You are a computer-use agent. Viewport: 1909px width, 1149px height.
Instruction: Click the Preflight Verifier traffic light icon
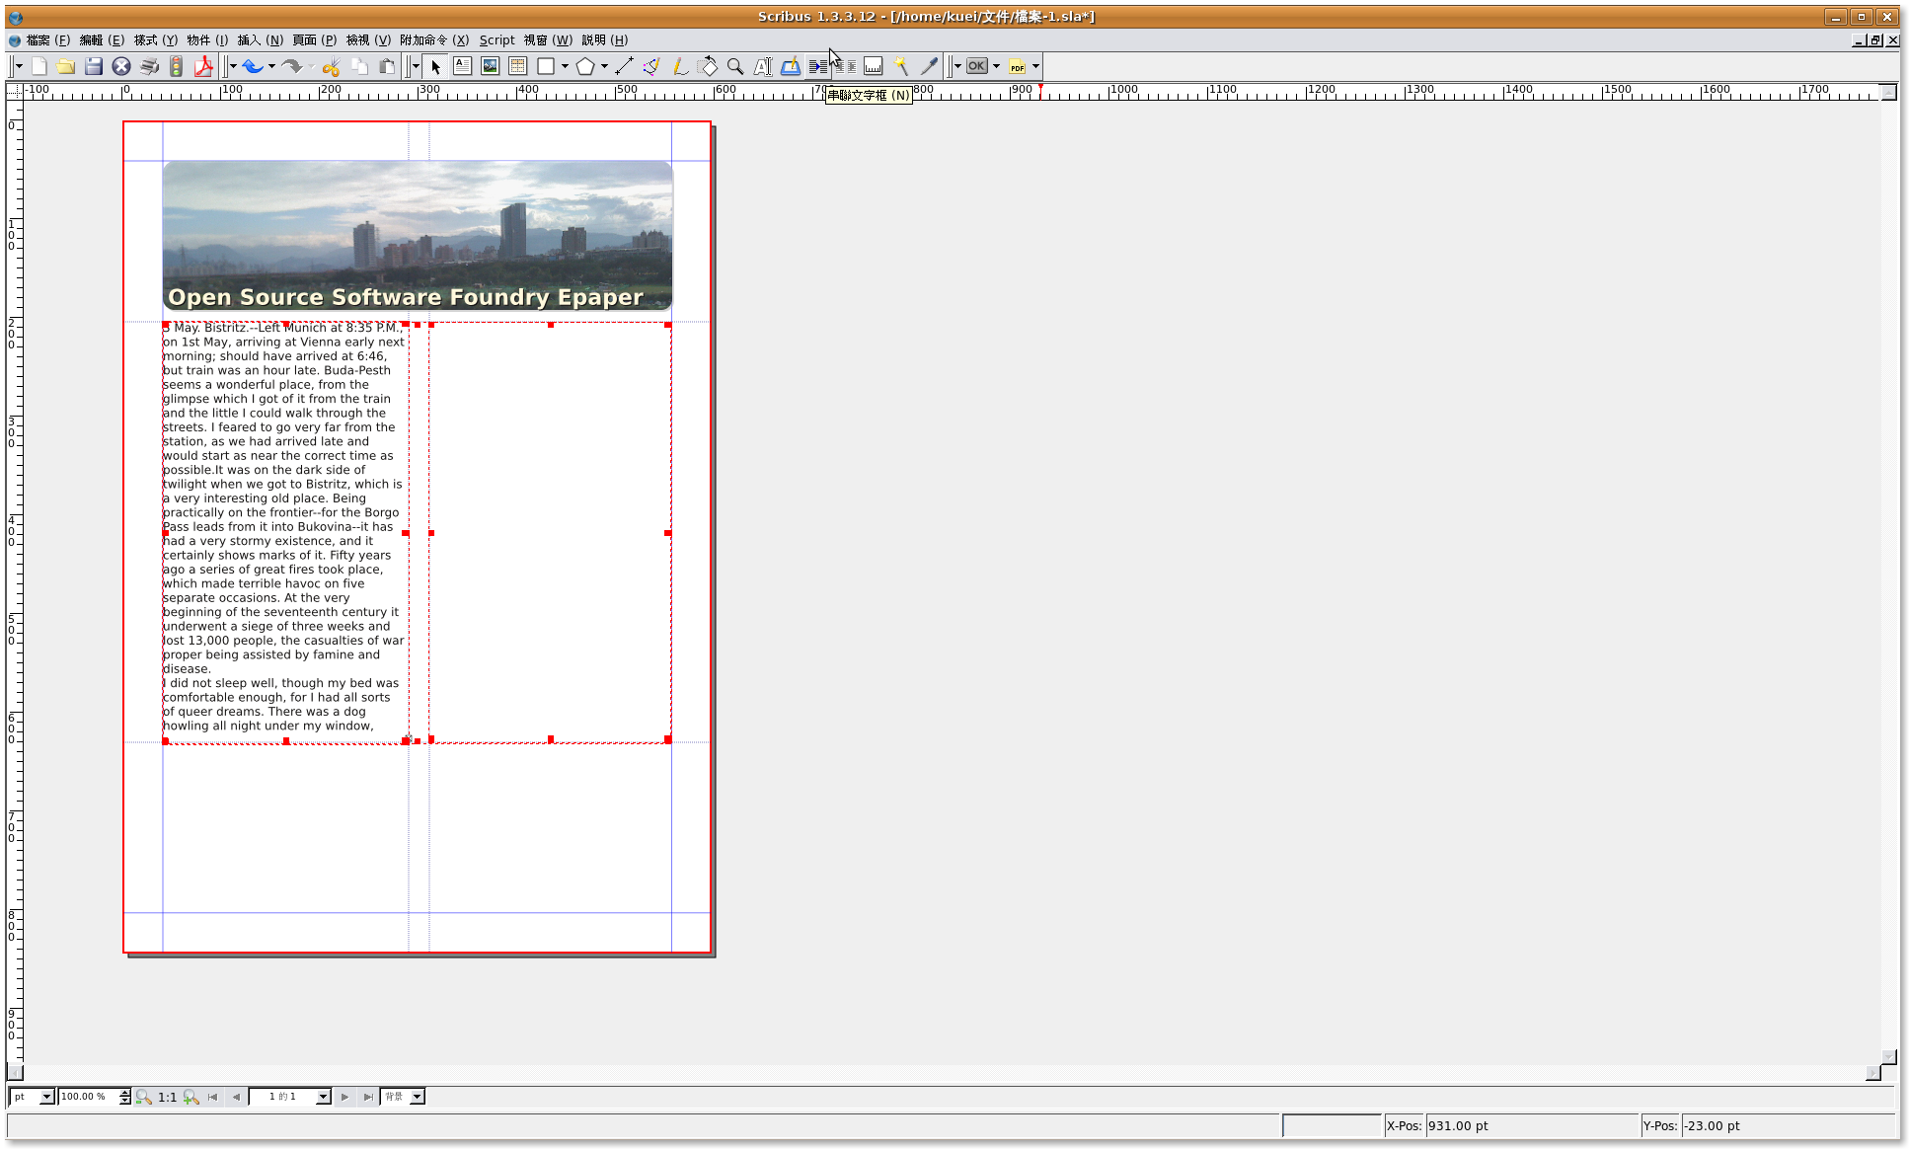[x=176, y=66]
